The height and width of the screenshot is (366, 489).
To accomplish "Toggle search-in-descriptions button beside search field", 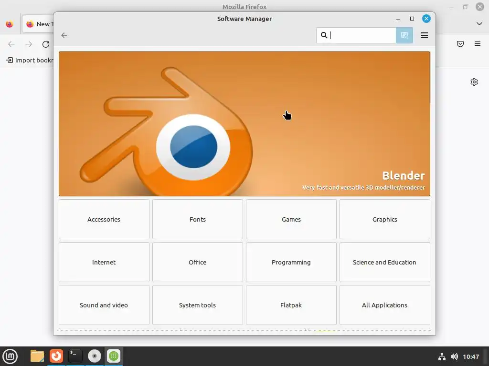I will click(404, 35).
